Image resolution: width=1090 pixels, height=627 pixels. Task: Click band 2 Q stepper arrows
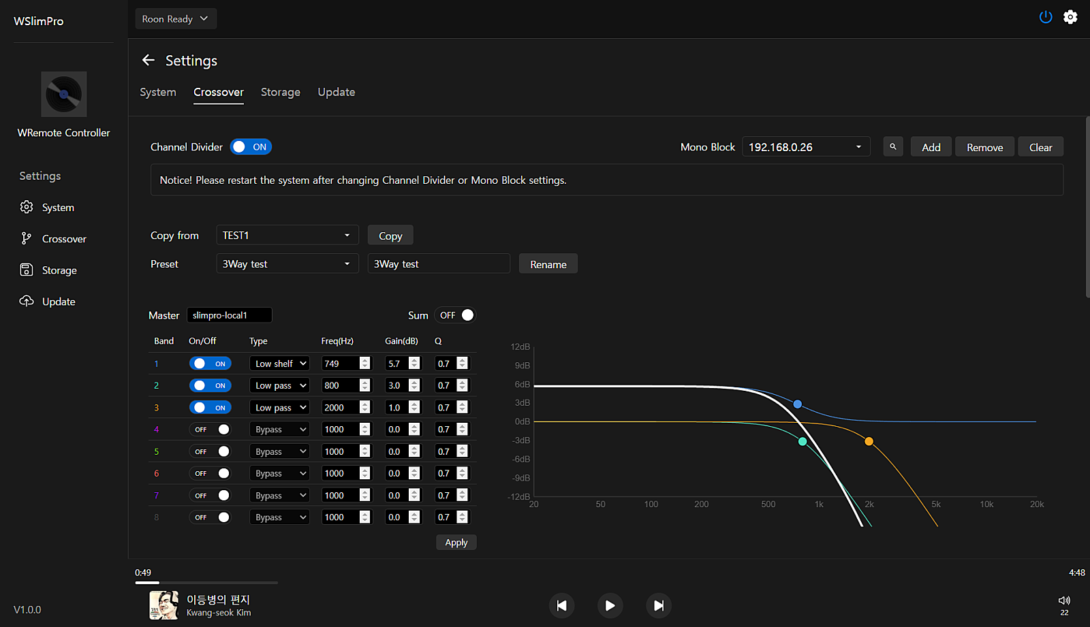point(463,385)
